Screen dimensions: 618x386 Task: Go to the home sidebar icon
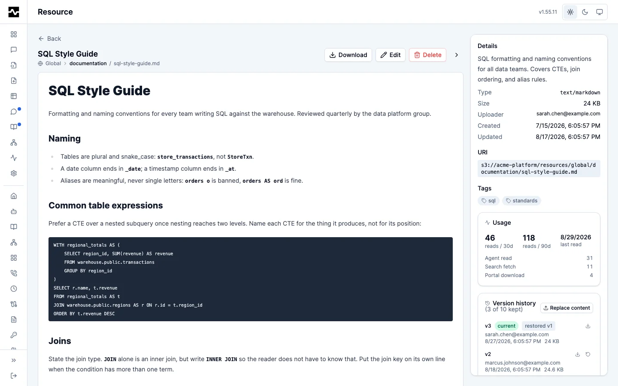14,196
